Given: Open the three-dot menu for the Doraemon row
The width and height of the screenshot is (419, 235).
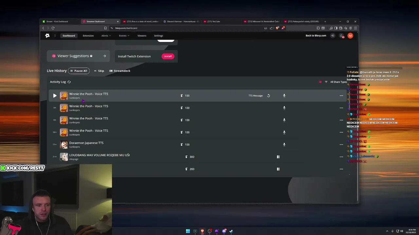Looking at the screenshot, I should pos(341,145).
